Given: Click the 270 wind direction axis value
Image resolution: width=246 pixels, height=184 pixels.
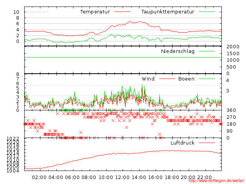Looking at the screenshot, I should pyautogui.click(x=231, y=117).
